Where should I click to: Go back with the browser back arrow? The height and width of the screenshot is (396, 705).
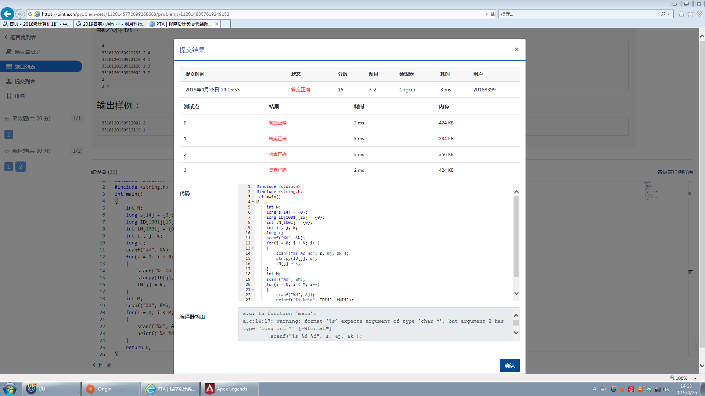(7, 14)
